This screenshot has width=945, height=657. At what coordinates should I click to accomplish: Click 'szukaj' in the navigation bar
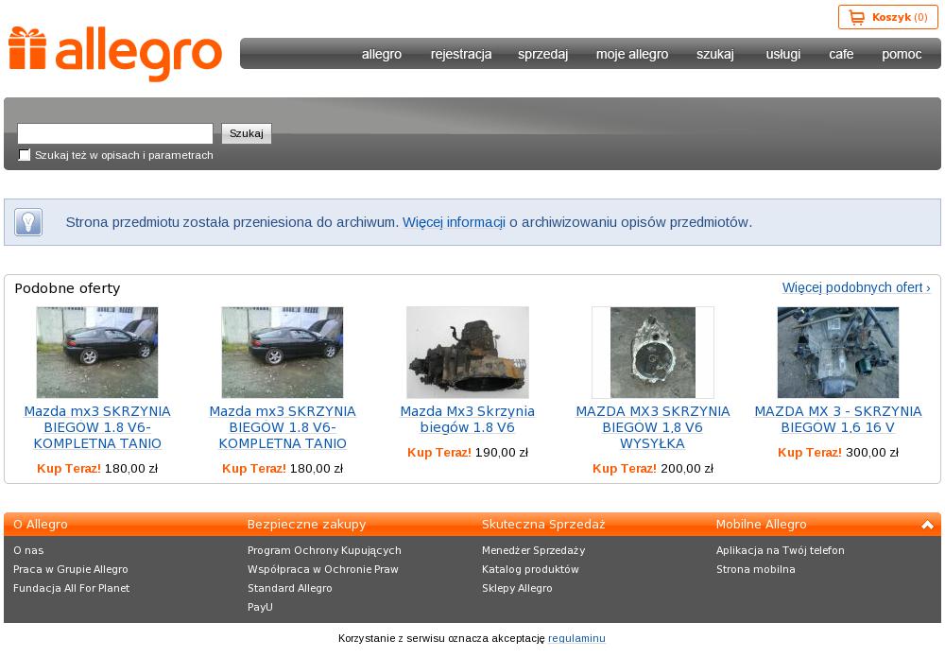(715, 54)
